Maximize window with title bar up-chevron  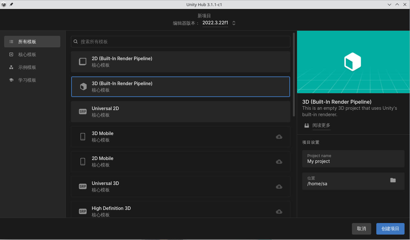tap(397, 4)
